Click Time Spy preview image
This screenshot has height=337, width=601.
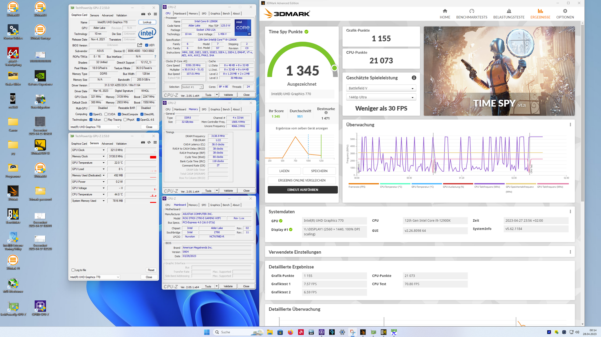pos(499,71)
